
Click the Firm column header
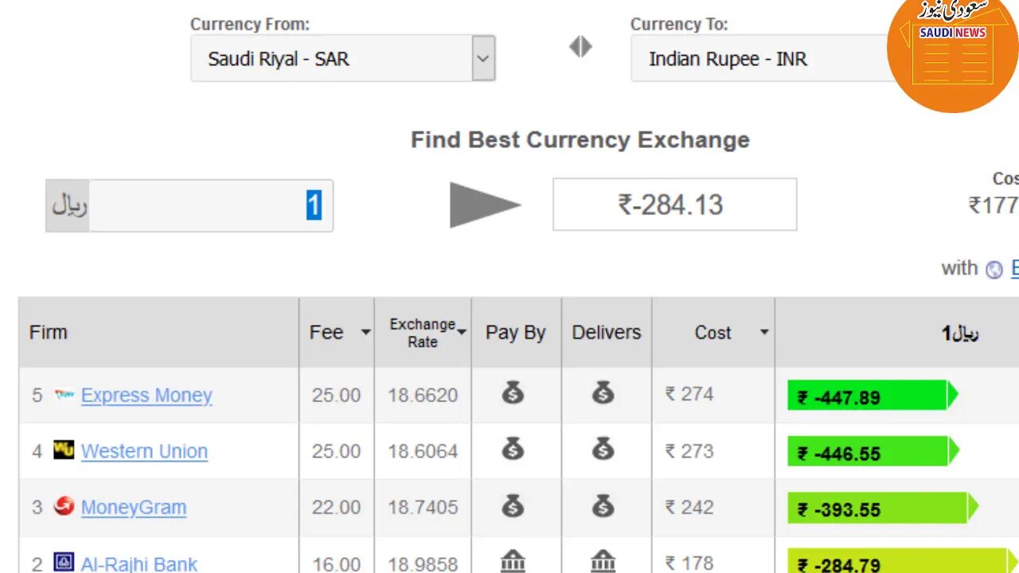click(159, 333)
